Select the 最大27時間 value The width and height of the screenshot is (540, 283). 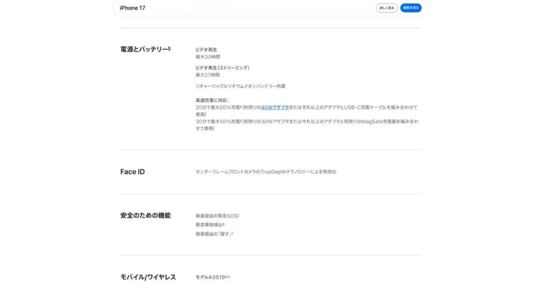point(208,75)
